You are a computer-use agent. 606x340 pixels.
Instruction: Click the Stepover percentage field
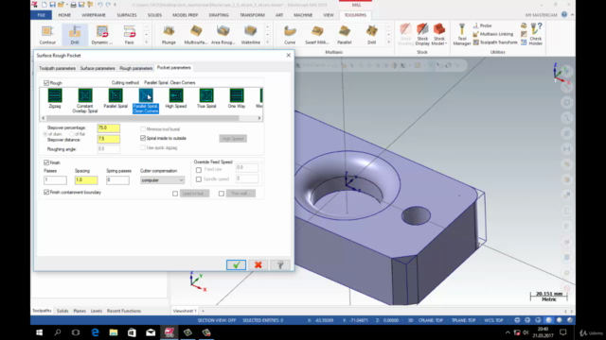coord(109,128)
